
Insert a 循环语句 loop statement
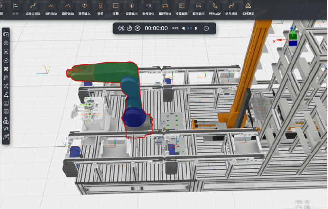point(165,9)
